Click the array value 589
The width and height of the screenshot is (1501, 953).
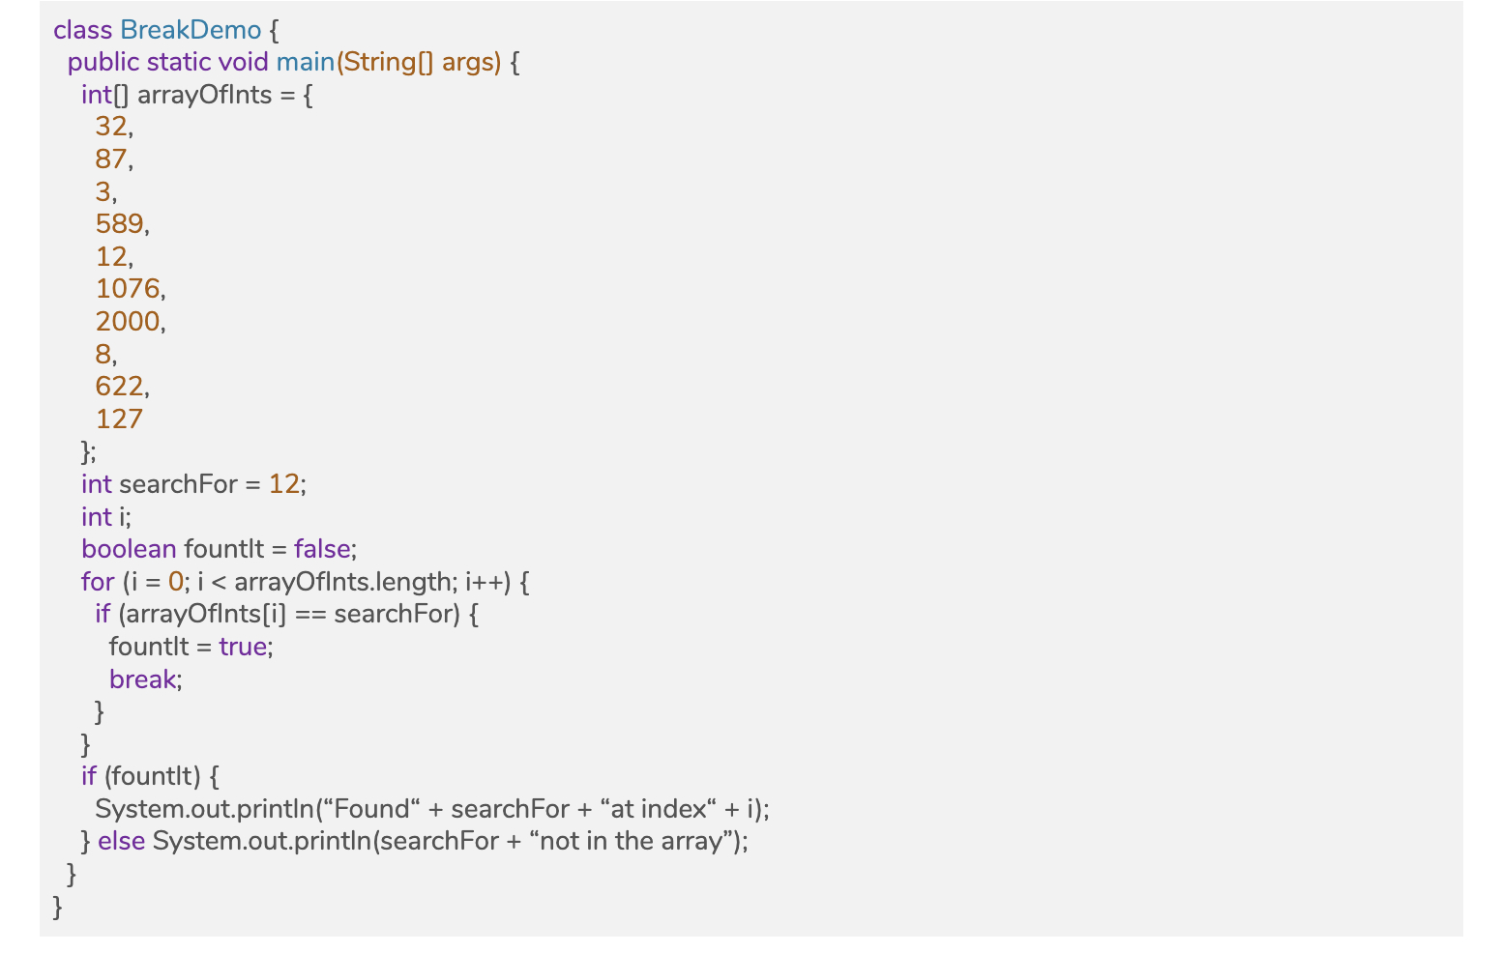tap(119, 224)
